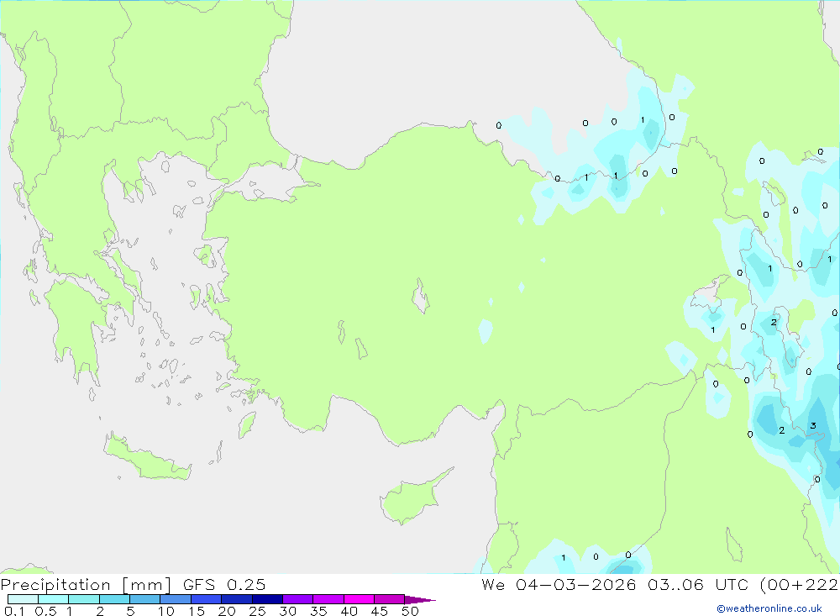Select the 5–10 mm light blue legend swatch

pos(145,599)
